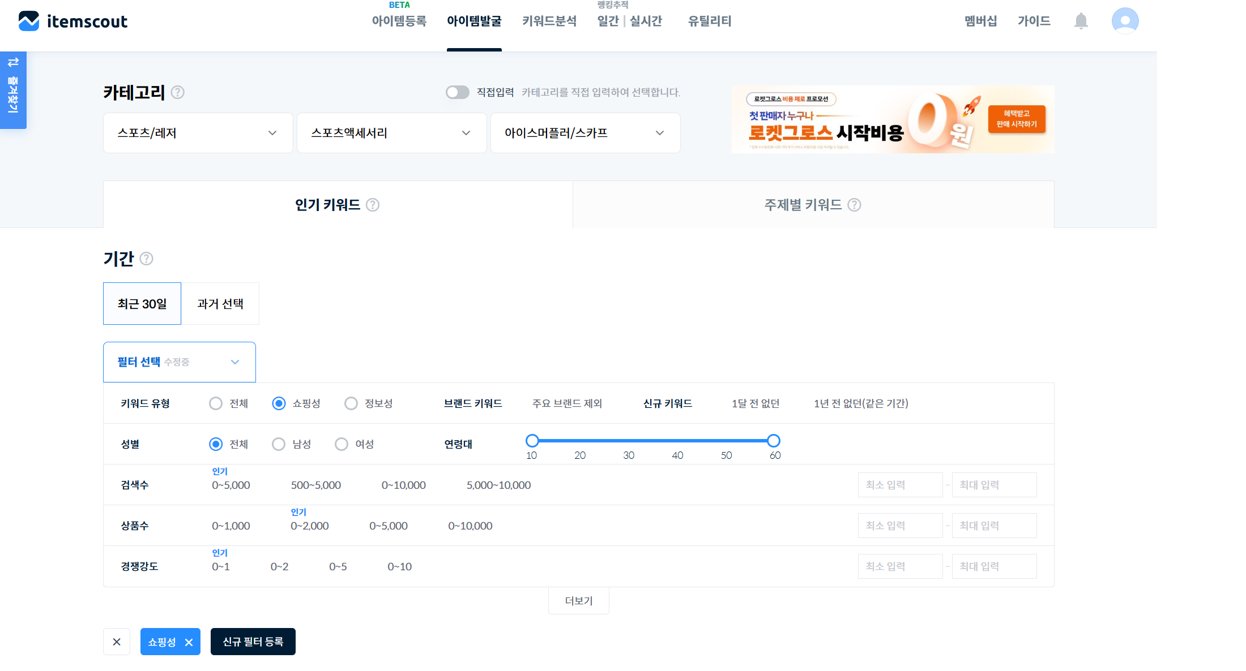Screen dimensions: 1246x671
Task: Choose 경쟁강도 preset 0~10
Action: [x=400, y=567]
